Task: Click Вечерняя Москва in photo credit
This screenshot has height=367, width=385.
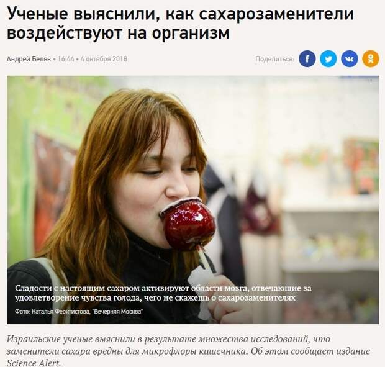Action: (x=117, y=312)
